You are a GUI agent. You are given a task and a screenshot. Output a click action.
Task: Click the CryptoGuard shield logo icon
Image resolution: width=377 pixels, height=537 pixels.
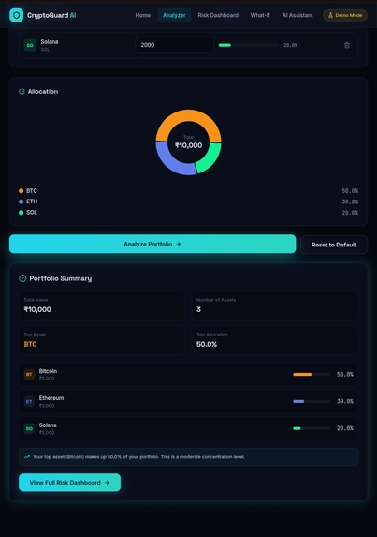pos(17,15)
